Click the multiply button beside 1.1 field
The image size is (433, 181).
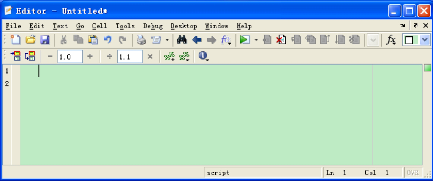[x=150, y=57]
